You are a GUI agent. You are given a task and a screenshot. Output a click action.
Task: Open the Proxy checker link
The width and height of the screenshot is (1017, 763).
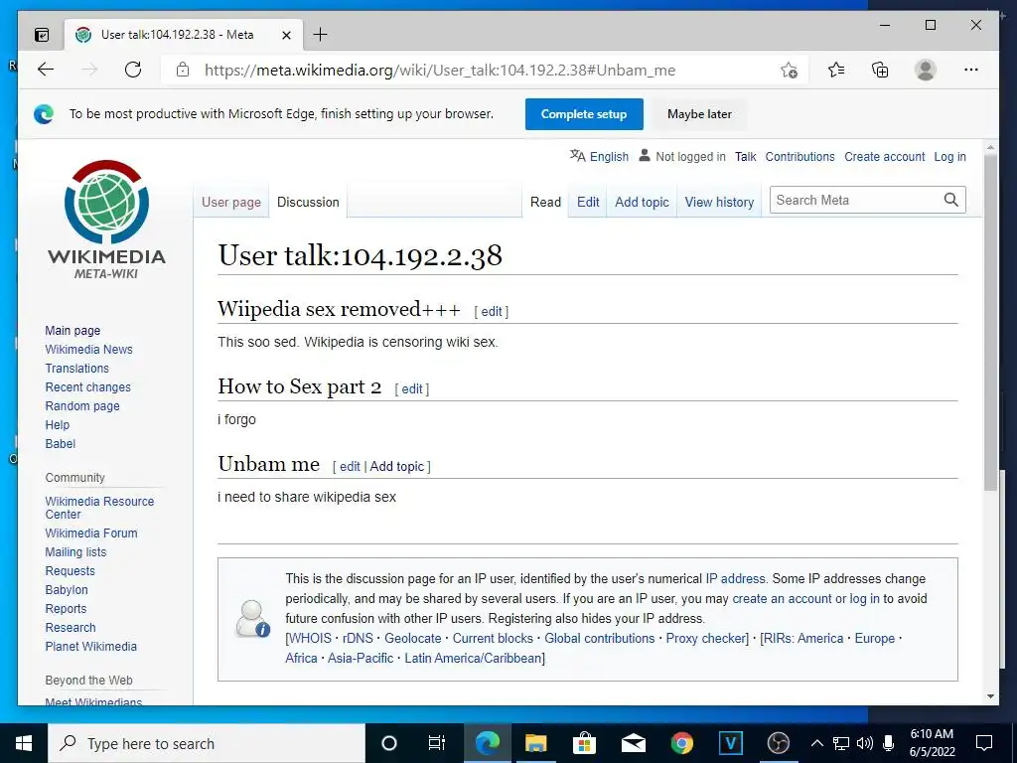(x=706, y=638)
